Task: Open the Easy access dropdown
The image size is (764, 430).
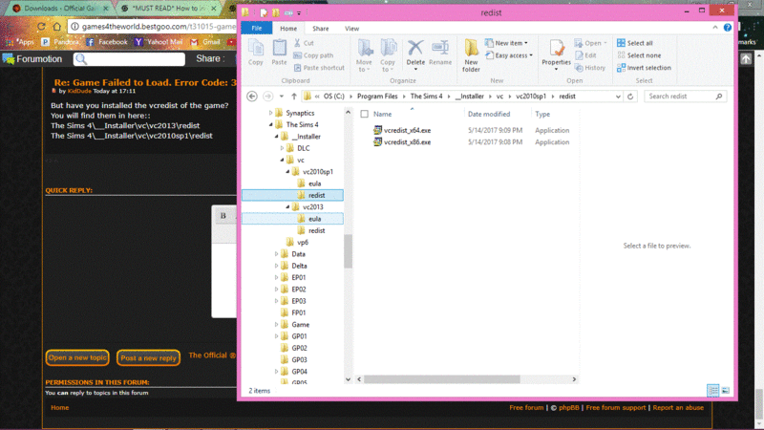Action: (x=508, y=55)
